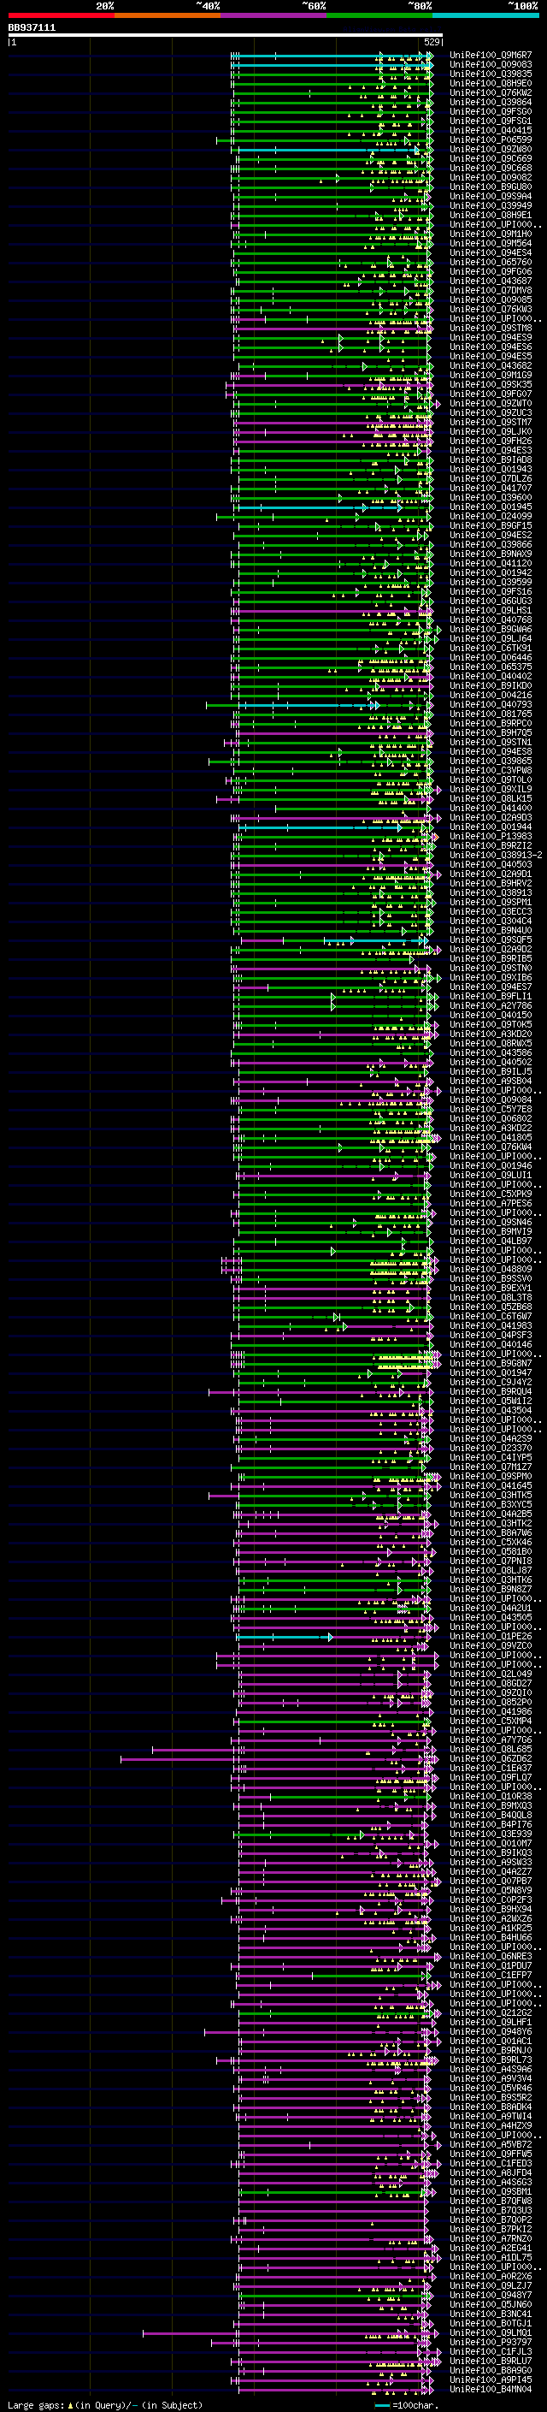This screenshot has height=2412, width=547.
Task: Select the UniRef100_Q9STM8 label
Action: point(490,328)
